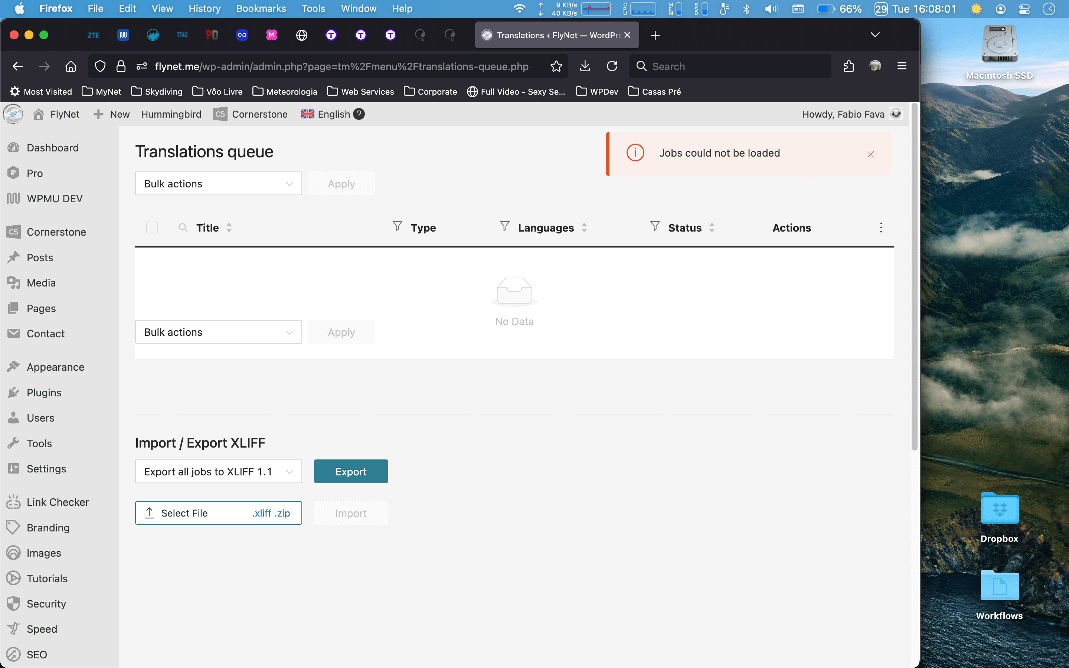Click the site padlock security icon

(x=121, y=66)
